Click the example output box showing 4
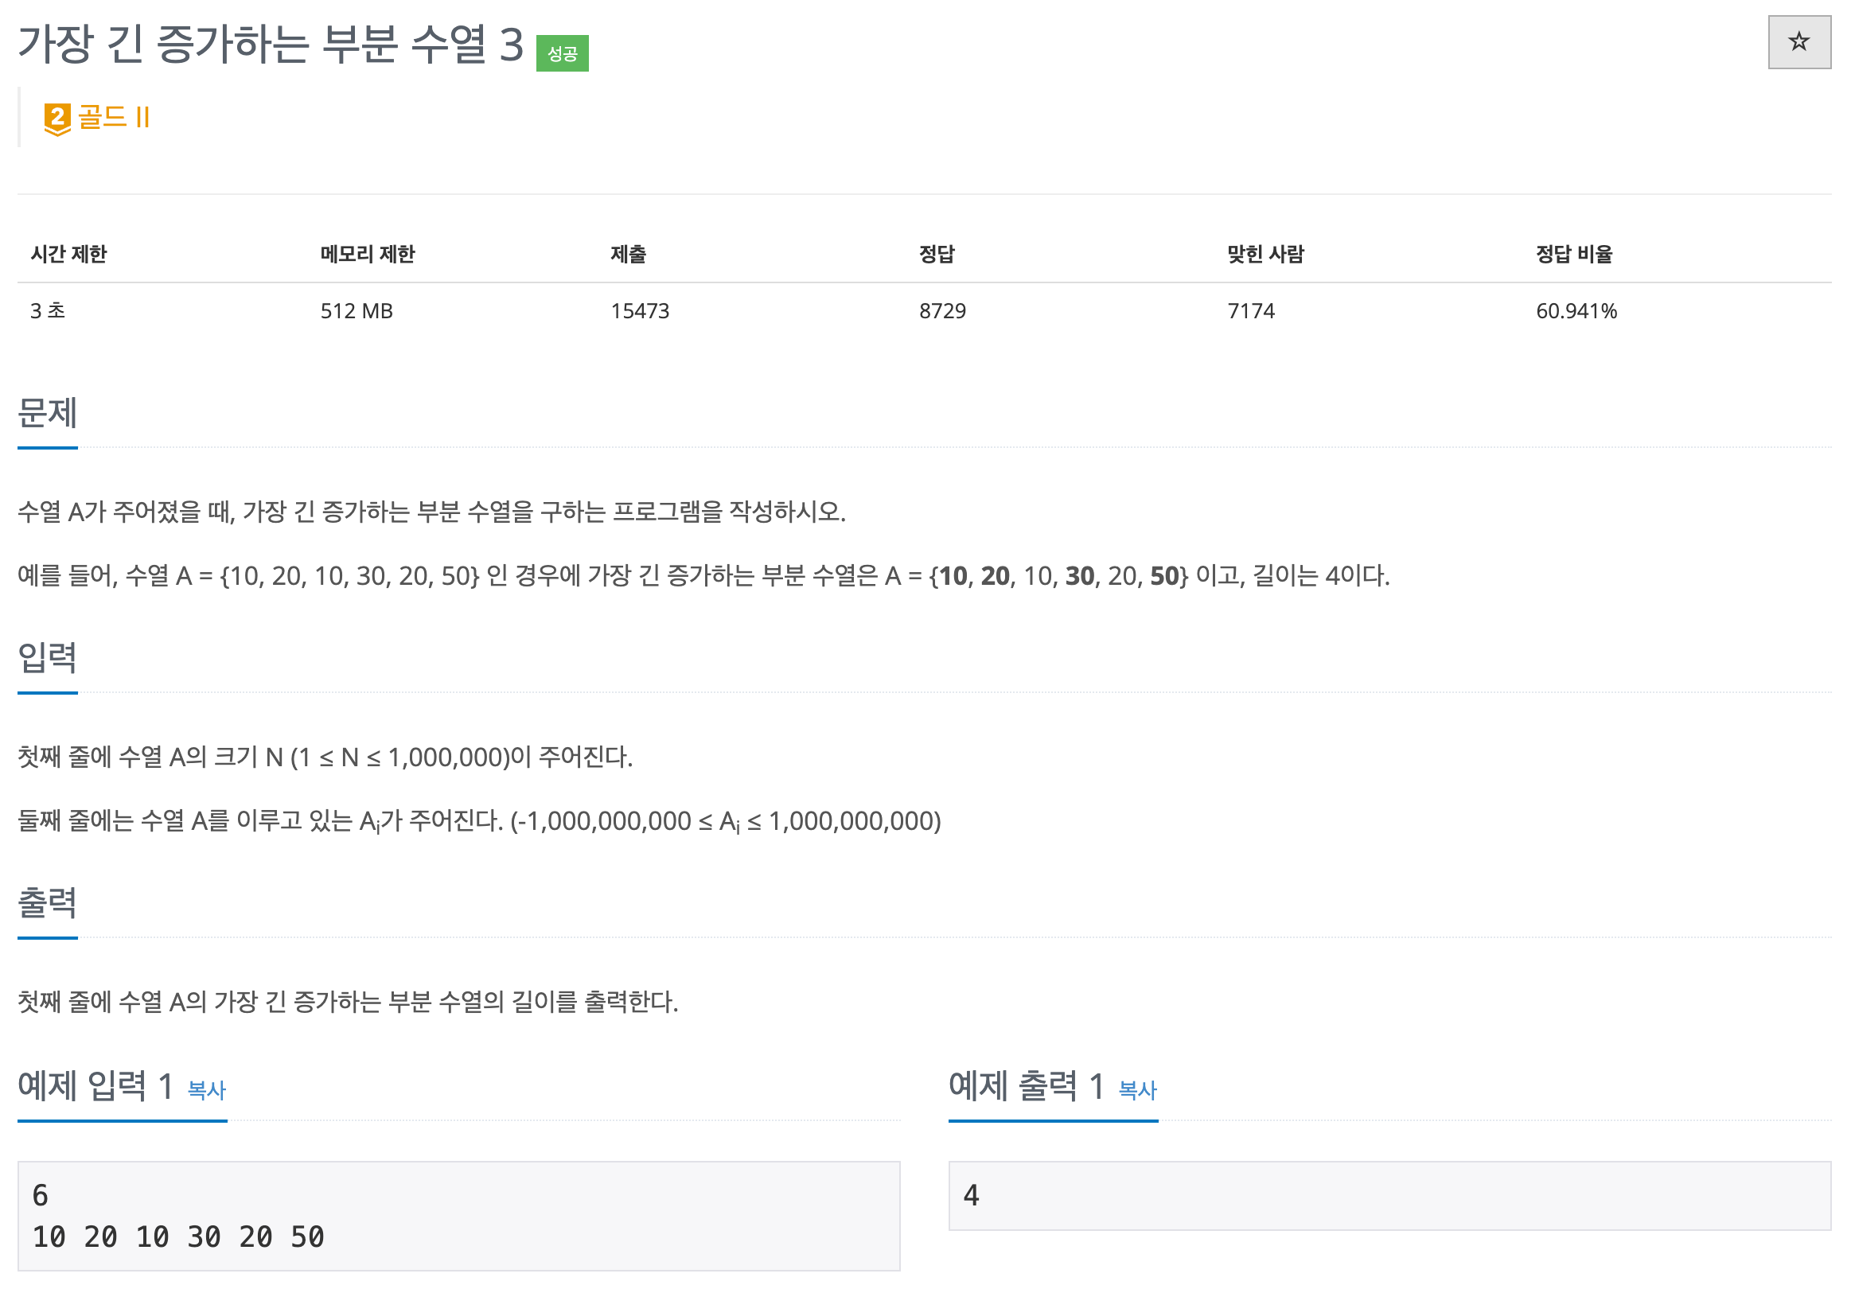 (x=1388, y=1194)
